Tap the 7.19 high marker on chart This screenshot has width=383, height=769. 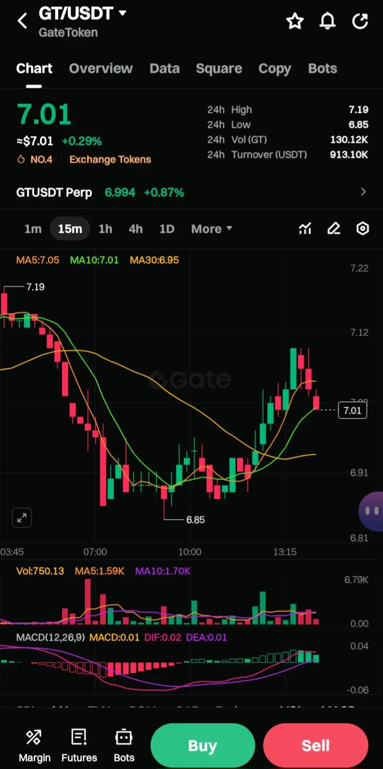click(x=35, y=287)
